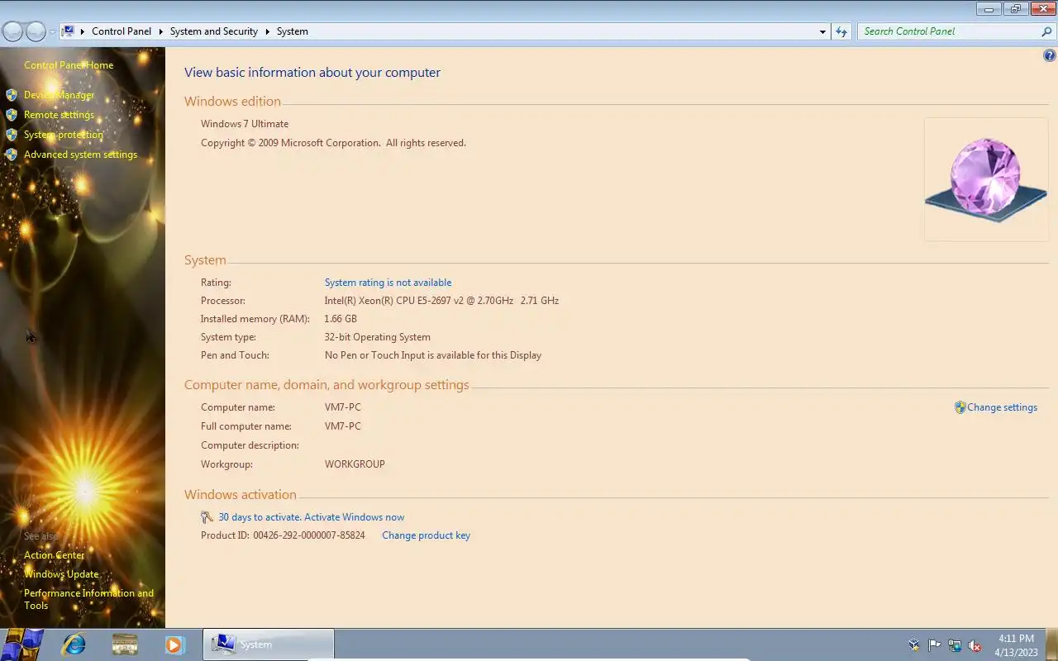
Task: Click the shield icon next to Remote settings
Action: click(12, 115)
